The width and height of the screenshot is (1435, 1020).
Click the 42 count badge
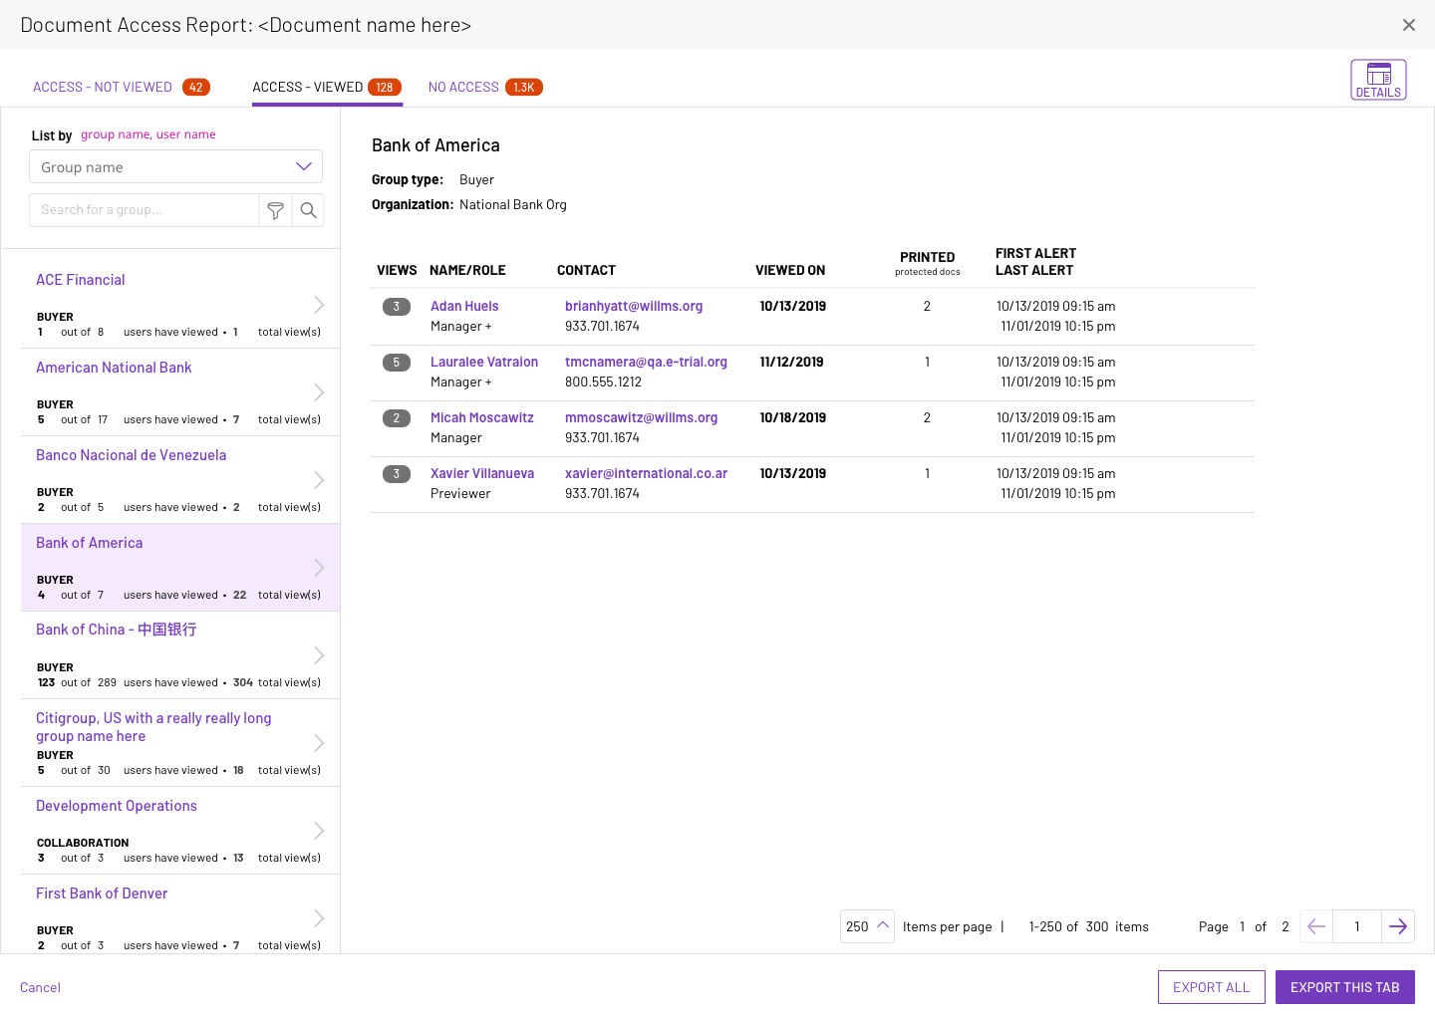click(196, 87)
